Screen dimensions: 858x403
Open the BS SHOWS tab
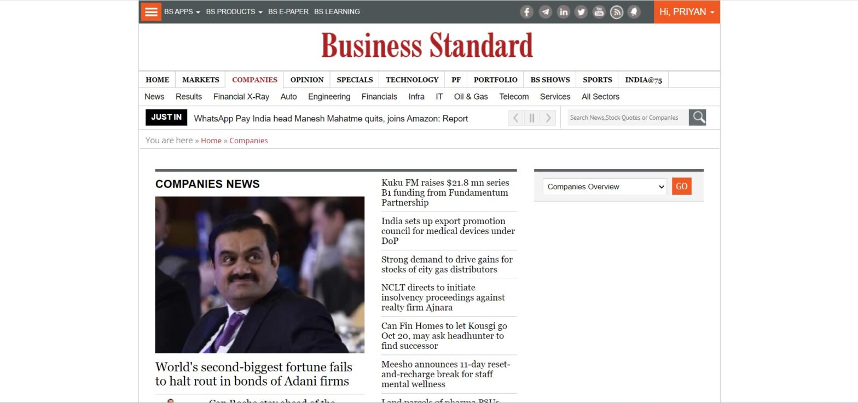click(x=550, y=80)
